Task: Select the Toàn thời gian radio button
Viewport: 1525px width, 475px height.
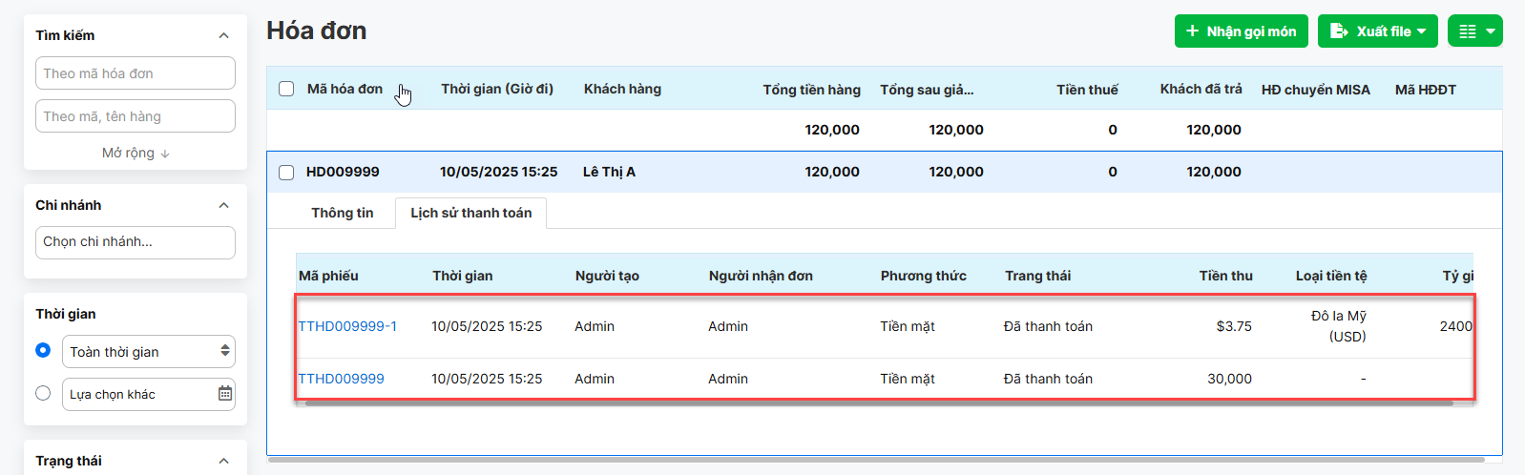Action: coord(43,350)
